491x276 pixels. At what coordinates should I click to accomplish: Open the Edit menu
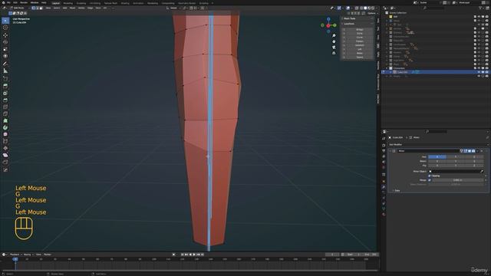[15, 3]
